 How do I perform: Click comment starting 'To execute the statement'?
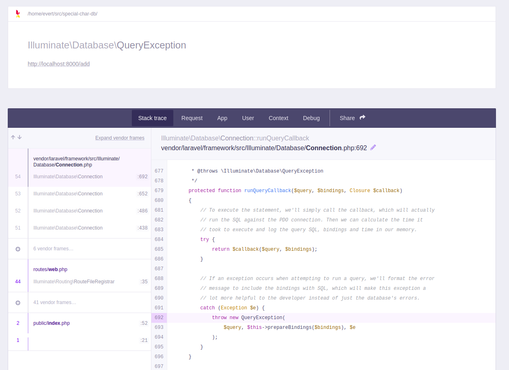coord(317,210)
